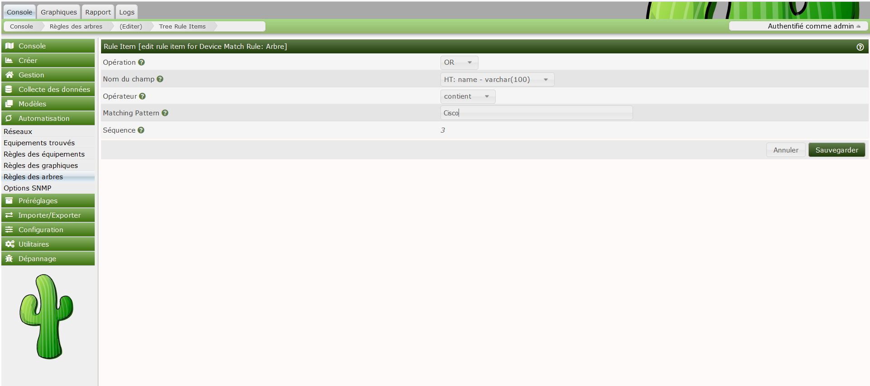870x386 pixels.
Task: Click the help icon beside Nom du champ
Action: pos(160,79)
